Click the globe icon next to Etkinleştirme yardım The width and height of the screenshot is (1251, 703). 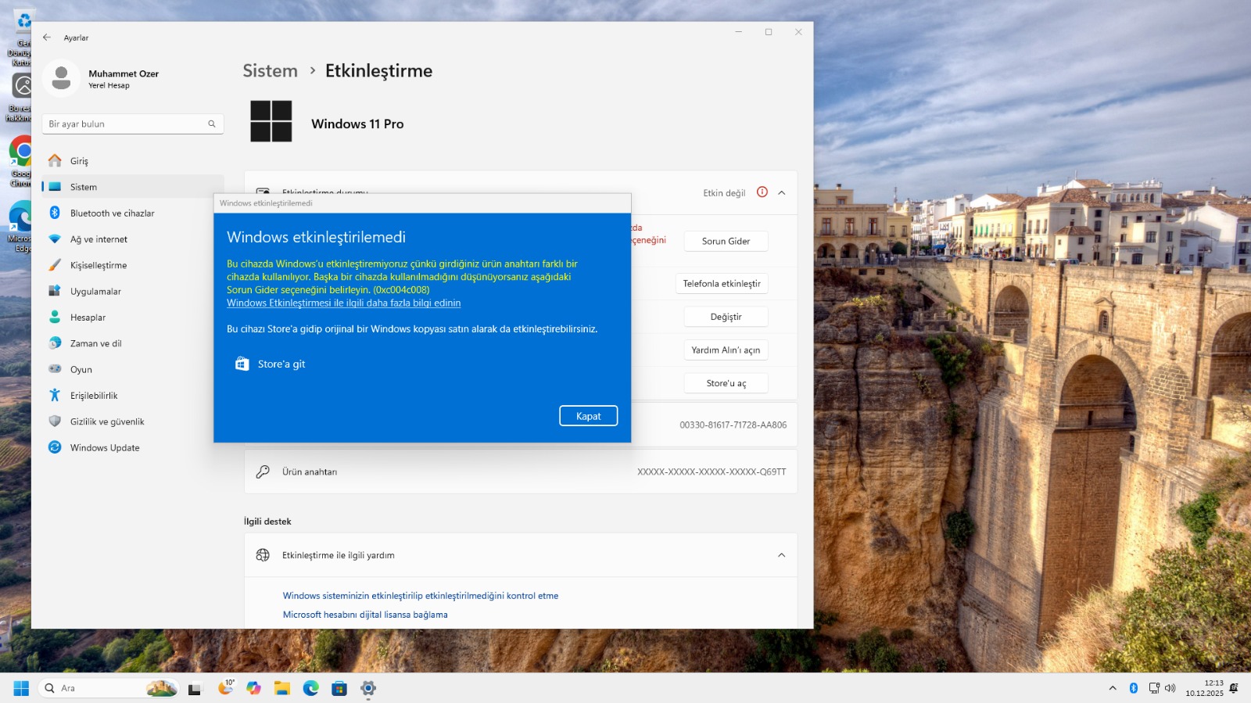(x=263, y=555)
